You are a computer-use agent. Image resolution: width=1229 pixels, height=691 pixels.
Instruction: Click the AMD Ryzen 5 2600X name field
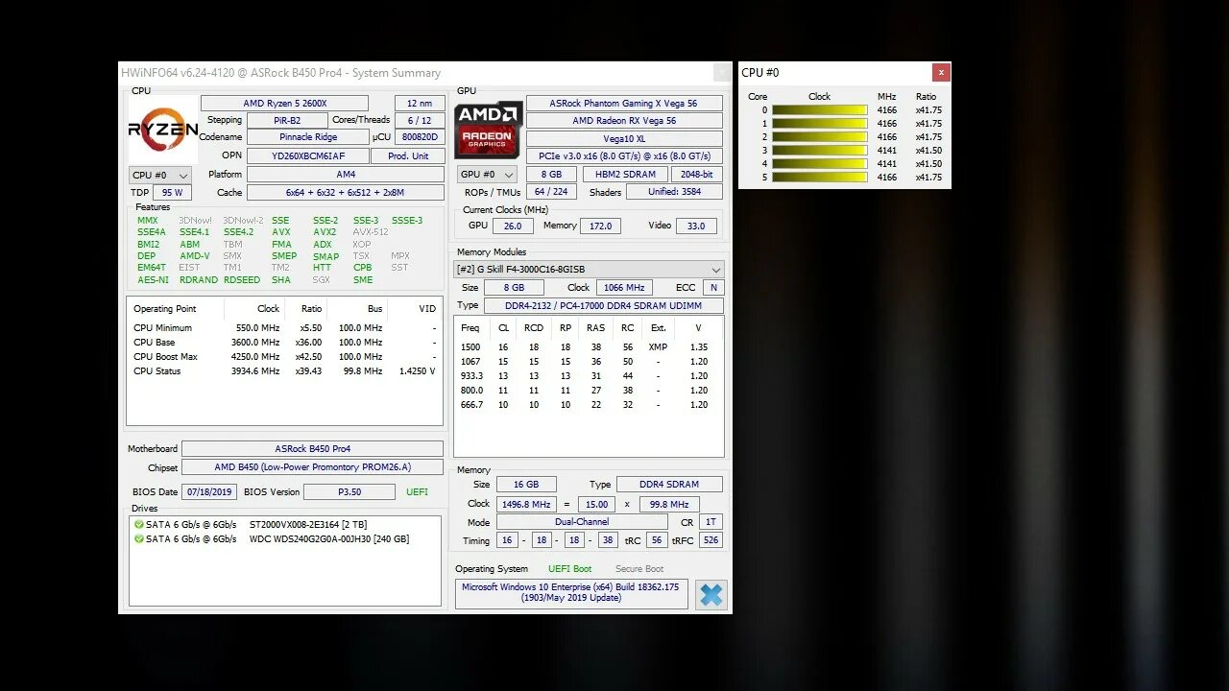pos(284,104)
